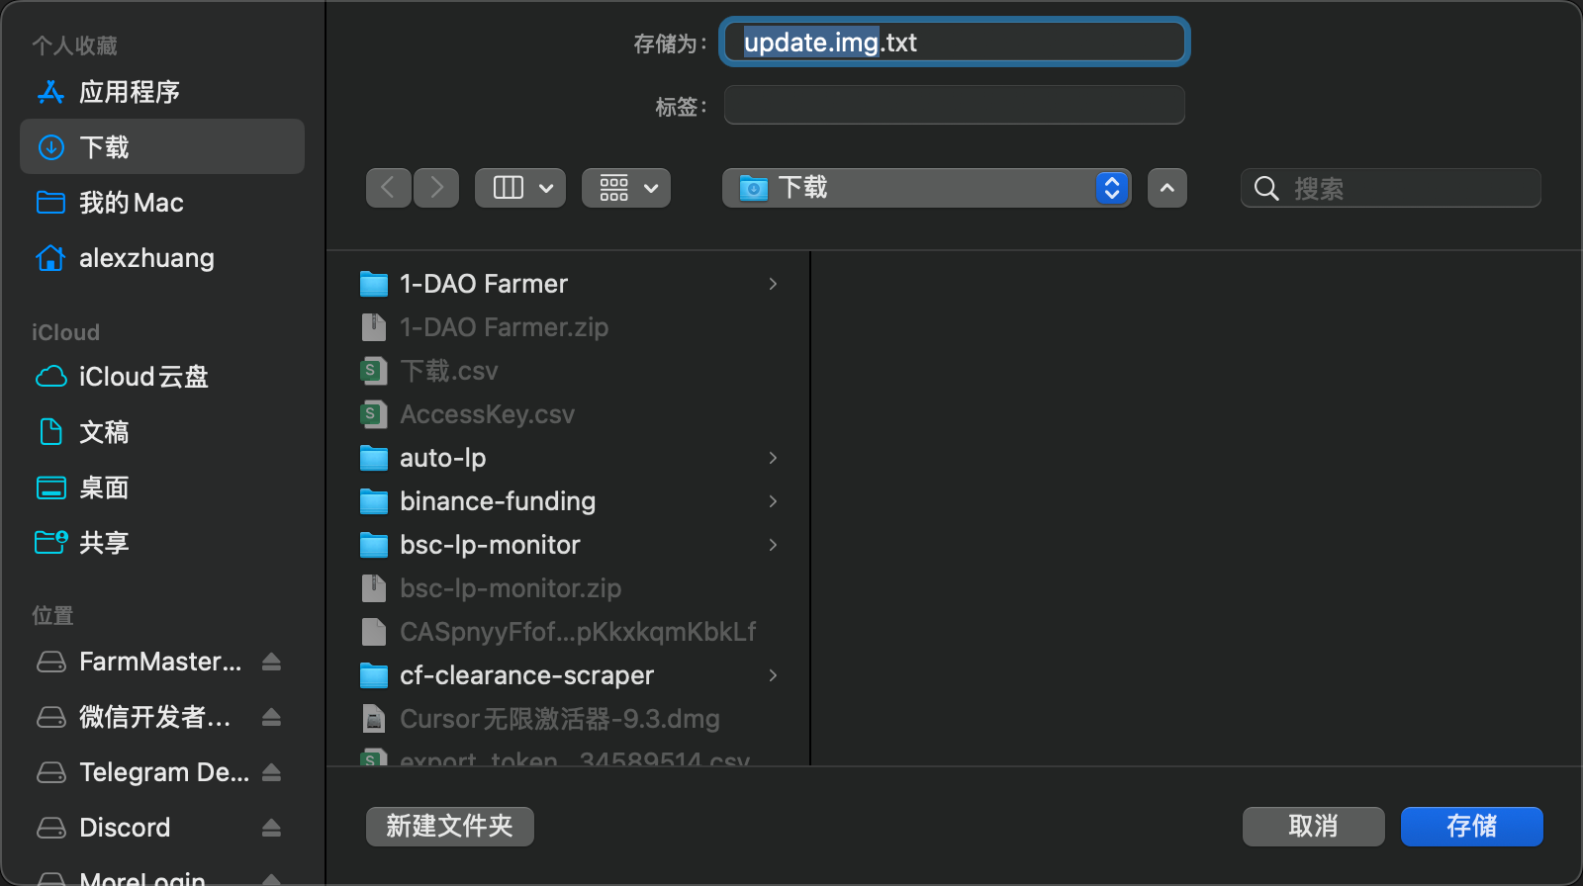
Task: Eject the FarmMaster volume
Action: click(271, 662)
